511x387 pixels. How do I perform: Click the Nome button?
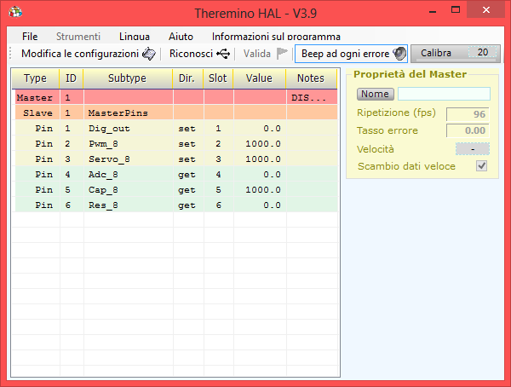coord(375,94)
